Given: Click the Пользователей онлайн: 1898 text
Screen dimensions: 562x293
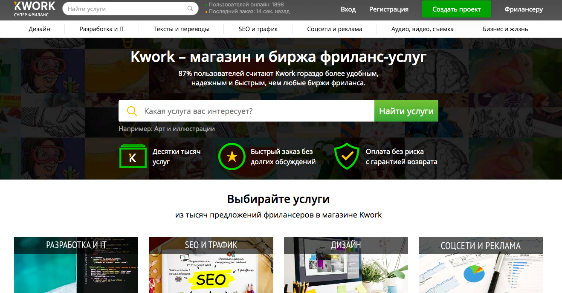Looking at the screenshot, I should [246, 5].
